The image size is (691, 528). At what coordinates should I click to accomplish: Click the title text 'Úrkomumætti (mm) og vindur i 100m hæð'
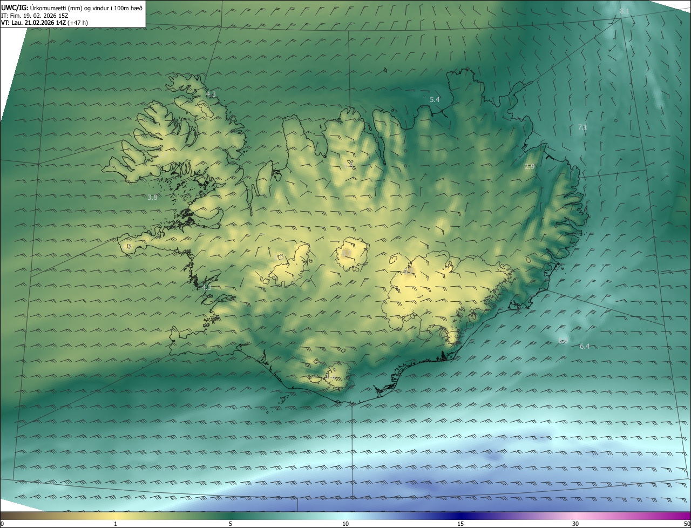point(86,8)
